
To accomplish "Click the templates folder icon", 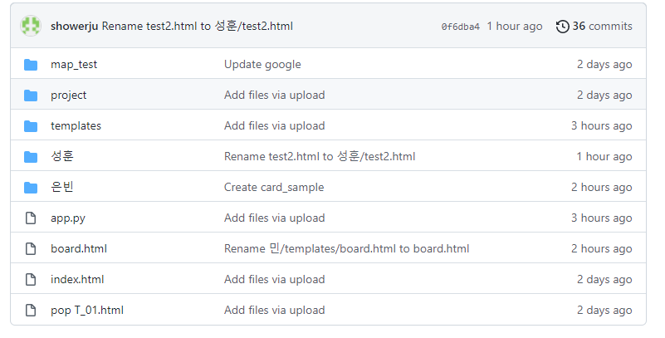I will coord(32,126).
